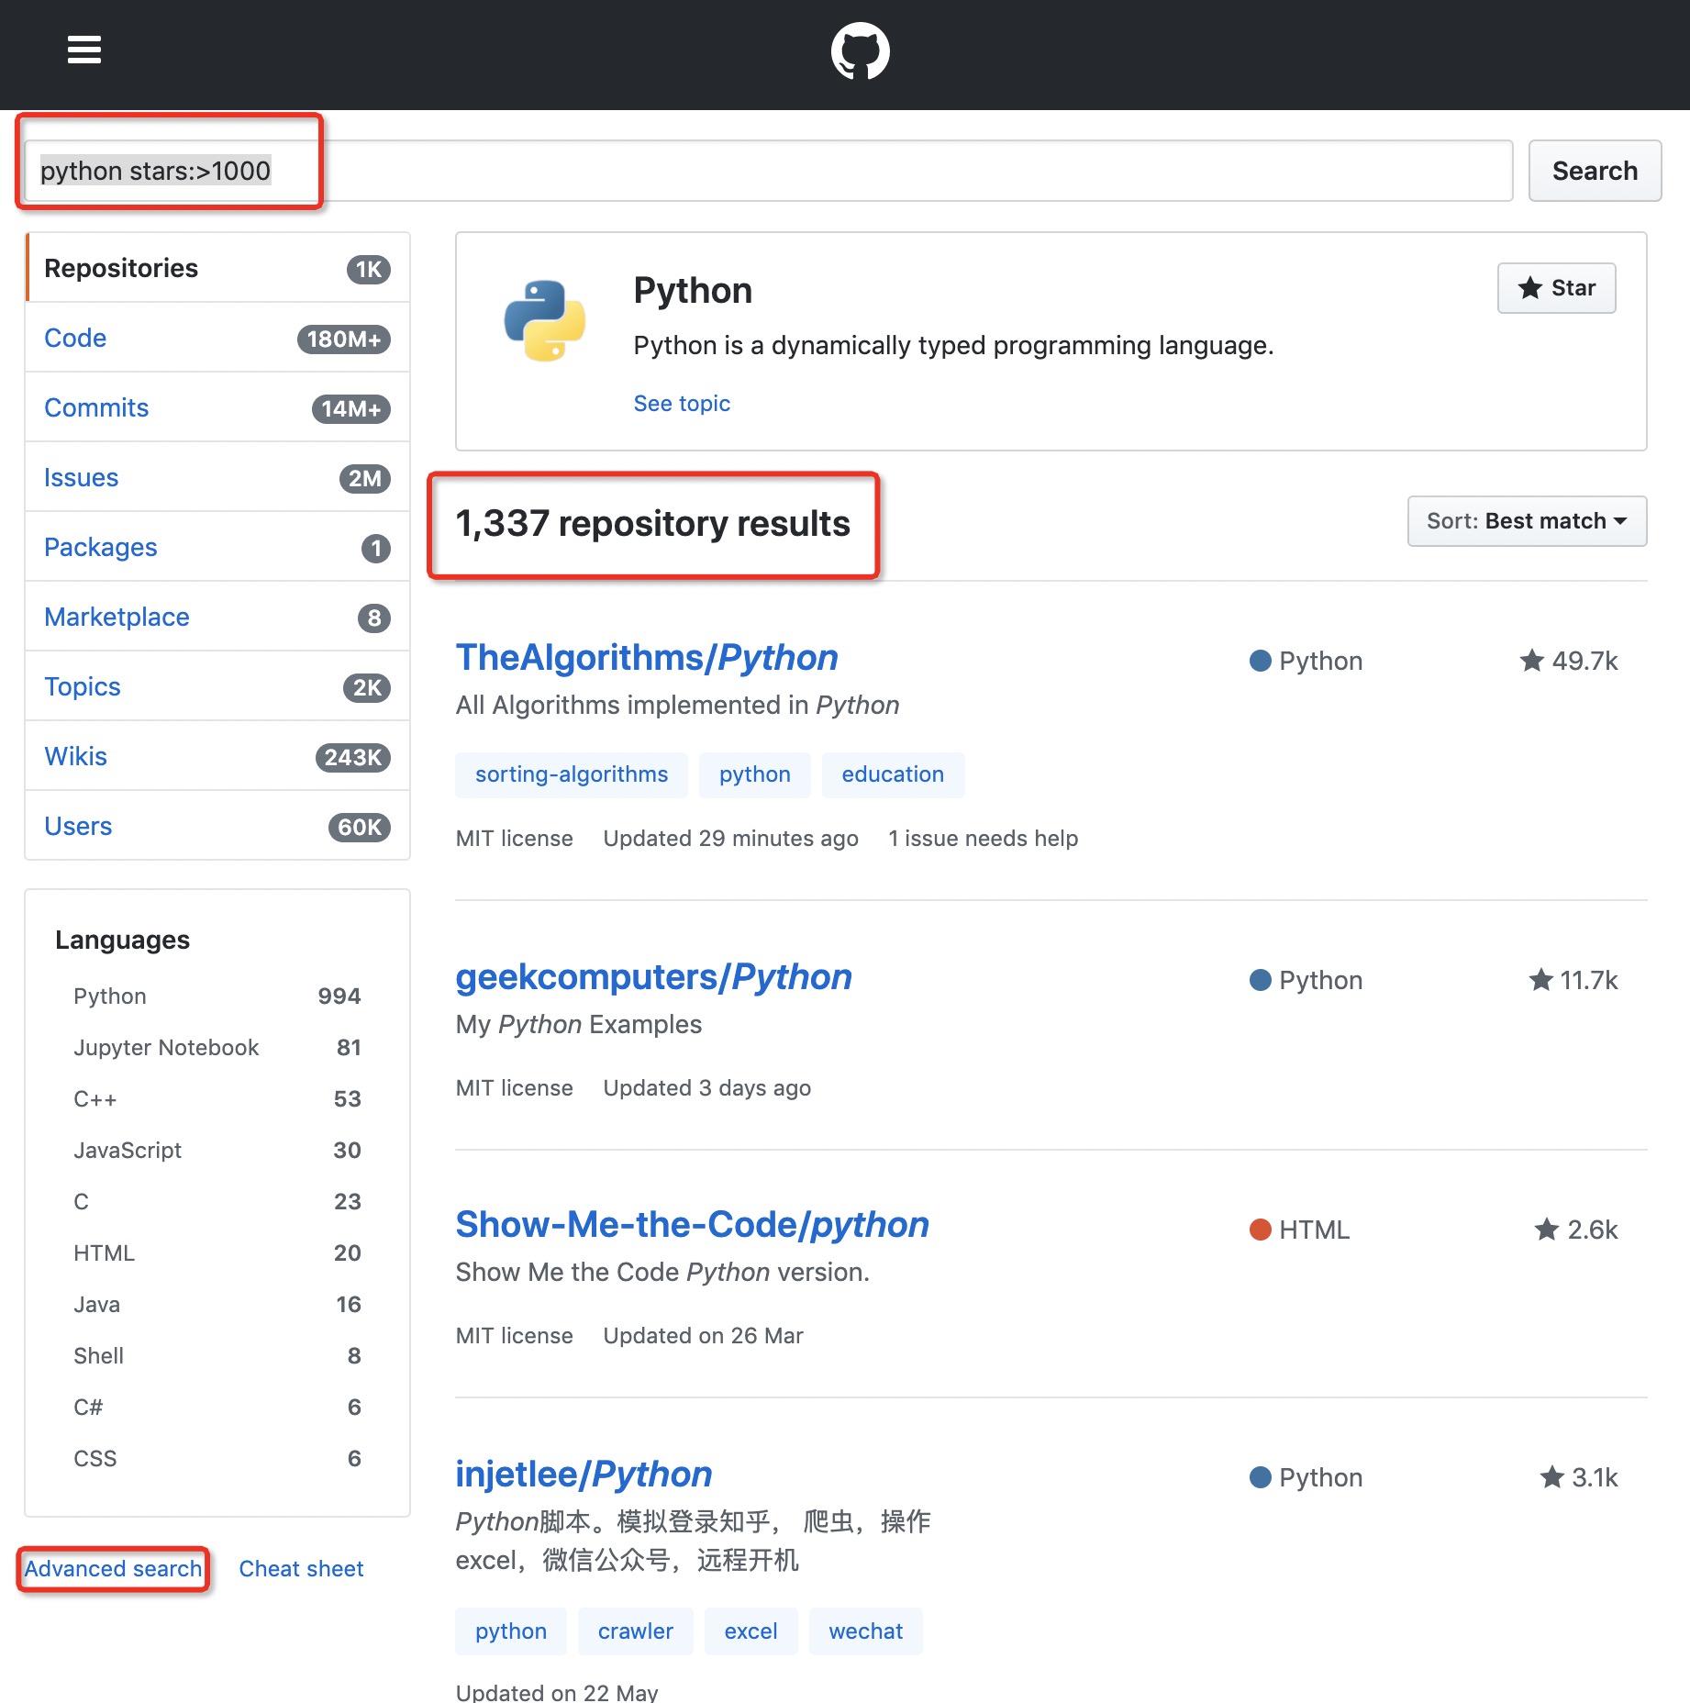This screenshot has height=1703, width=1690.
Task: Open the Cheat sheet link
Action: [x=301, y=1569]
